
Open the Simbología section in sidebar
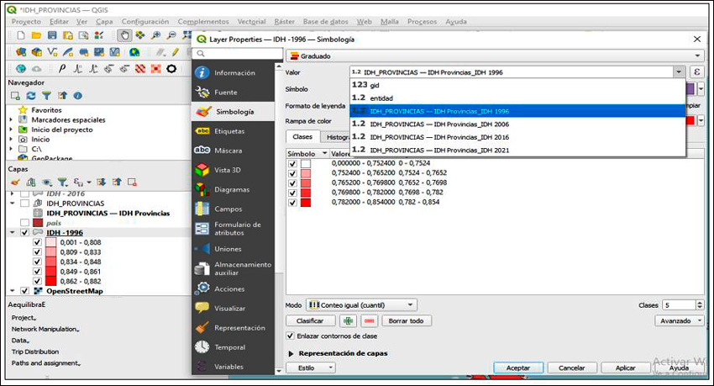(x=233, y=111)
